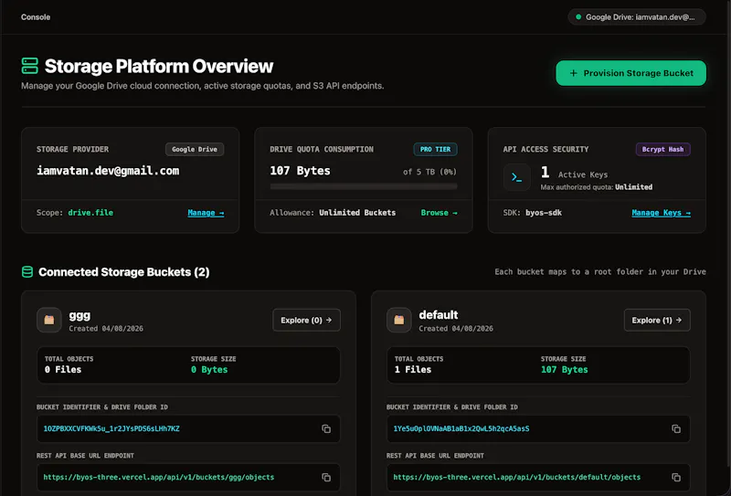Copy the default REST API endpoint URL

pyautogui.click(x=676, y=478)
